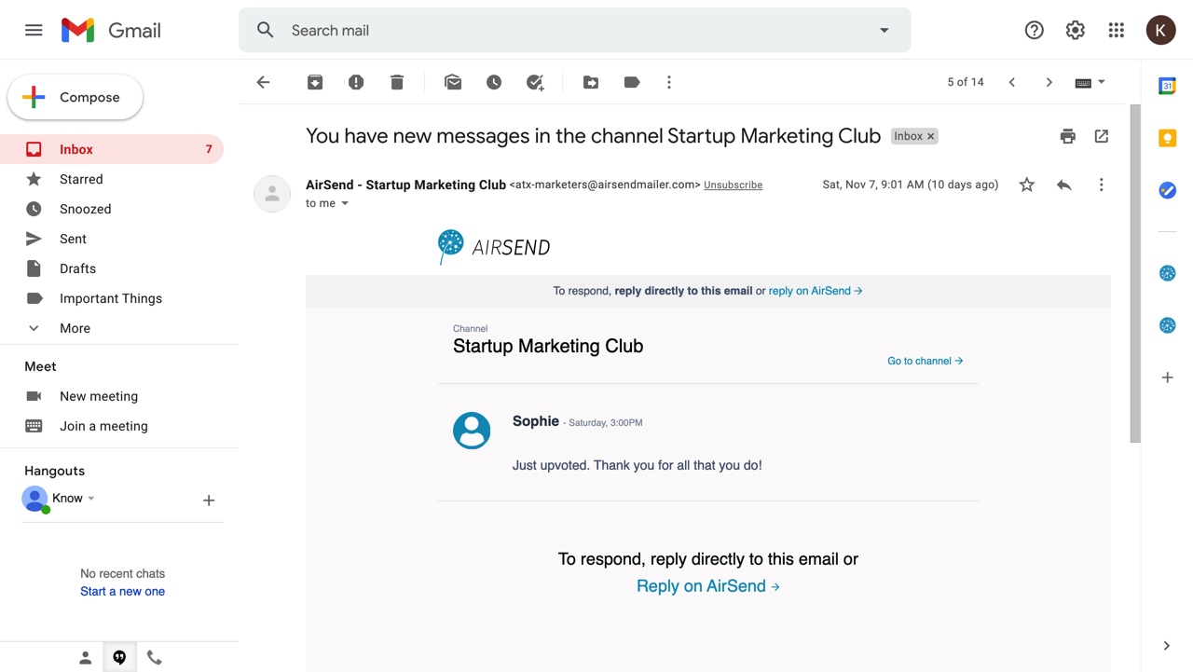This screenshot has width=1193, height=672.
Task: Click the vertical scrollbar of the email
Action: tap(1135, 273)
